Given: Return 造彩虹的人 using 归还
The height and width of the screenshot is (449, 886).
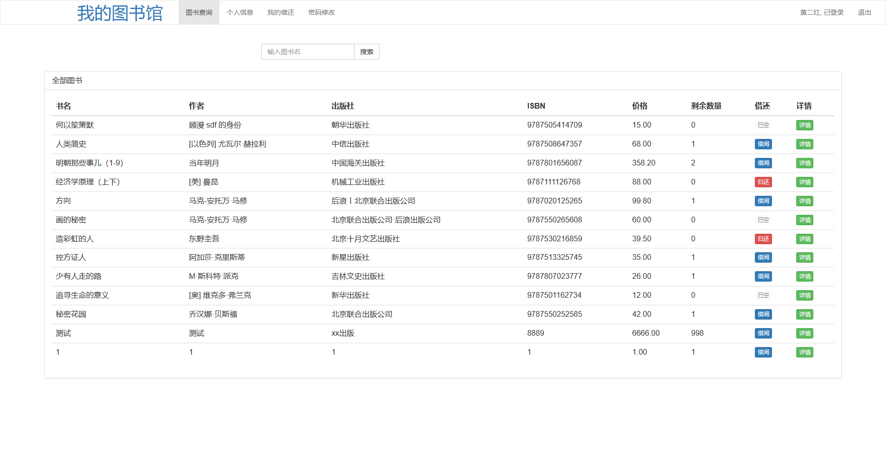Looking at the screenshot, I should (763, 239).
